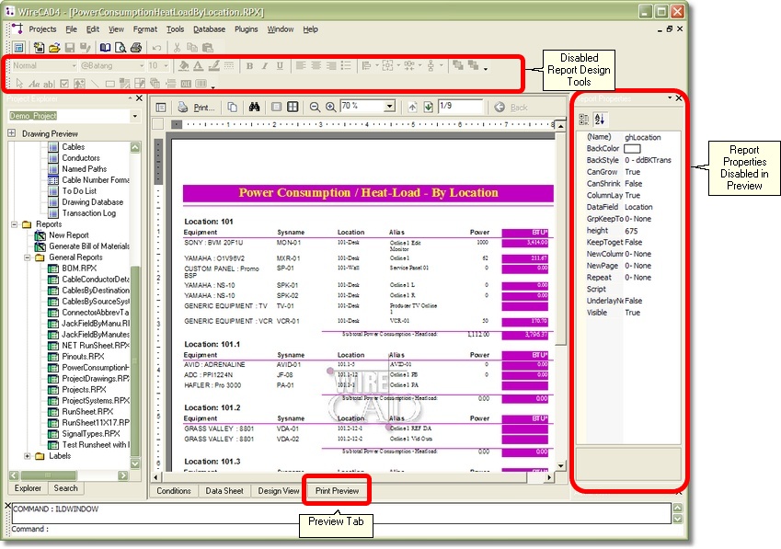Open the font size 10 dropdown
Image resolution: width=781 pixels, height=549 pixels.
(x=166, y=65)
